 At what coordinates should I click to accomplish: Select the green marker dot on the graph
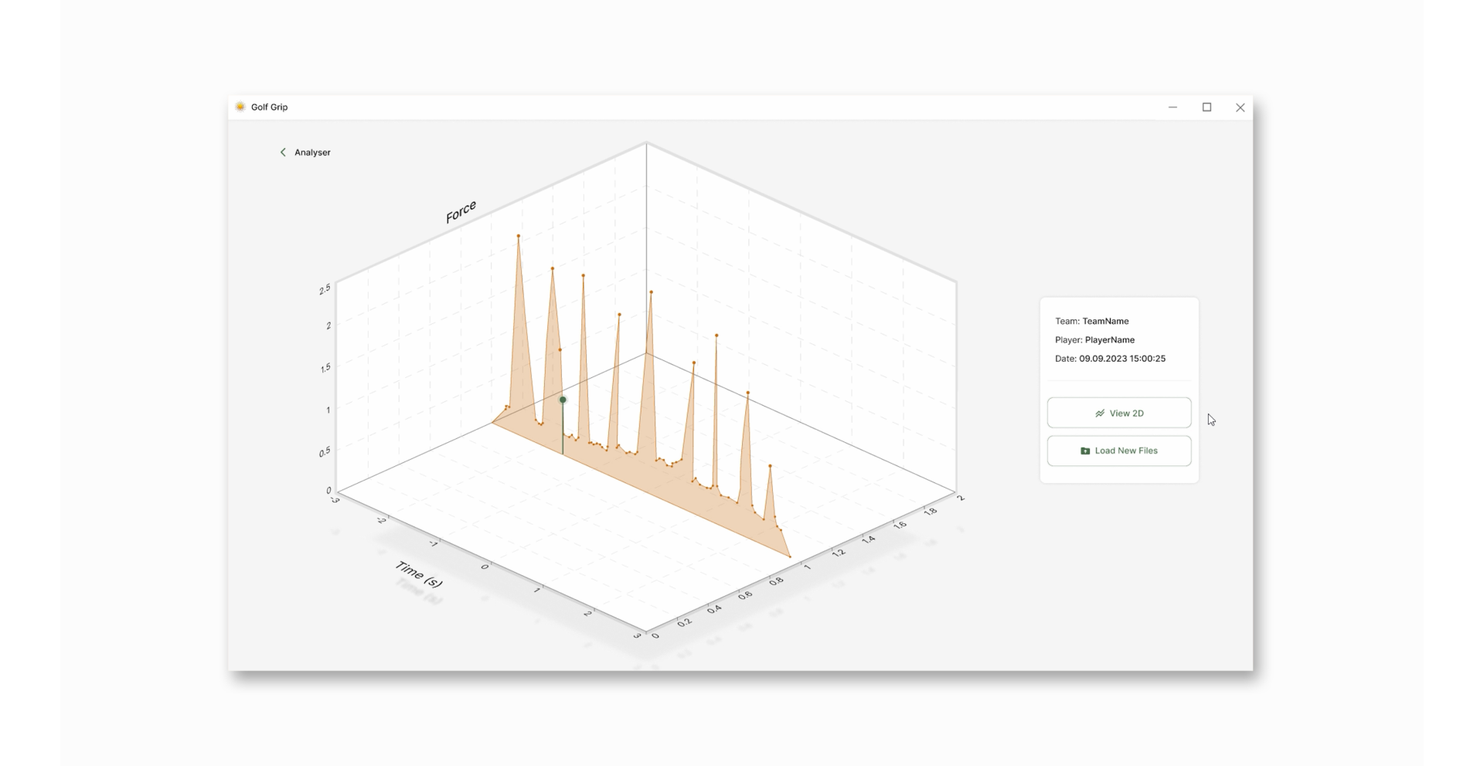pyautogui.click(x=563, y=400)
